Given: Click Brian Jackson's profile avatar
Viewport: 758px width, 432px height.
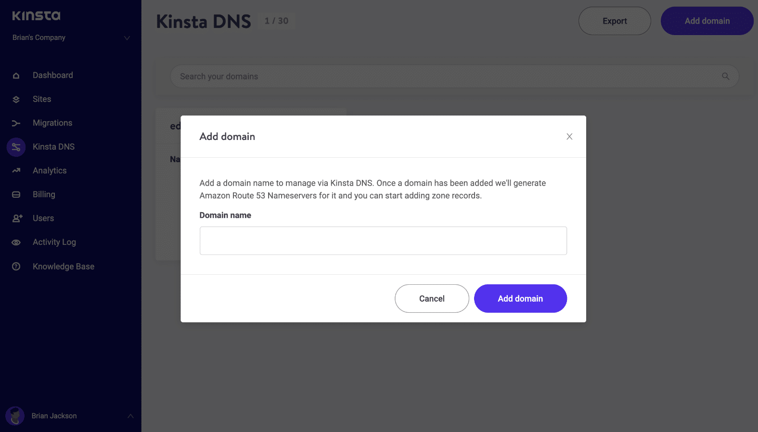Looking at the screenshot, I should (14, 416).
